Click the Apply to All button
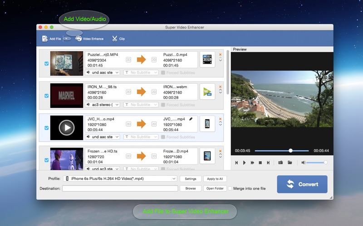The width and height of the screenshot is (363, 226). point(215,179)
